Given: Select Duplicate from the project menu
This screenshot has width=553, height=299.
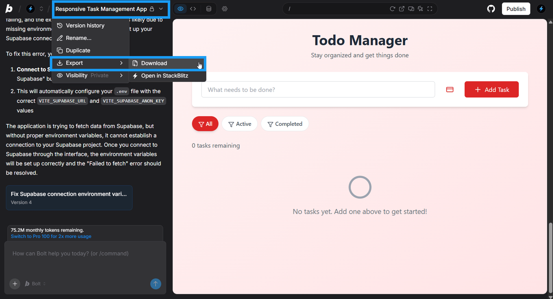Looking at the screenshot, I should click(x=90, y=50).
